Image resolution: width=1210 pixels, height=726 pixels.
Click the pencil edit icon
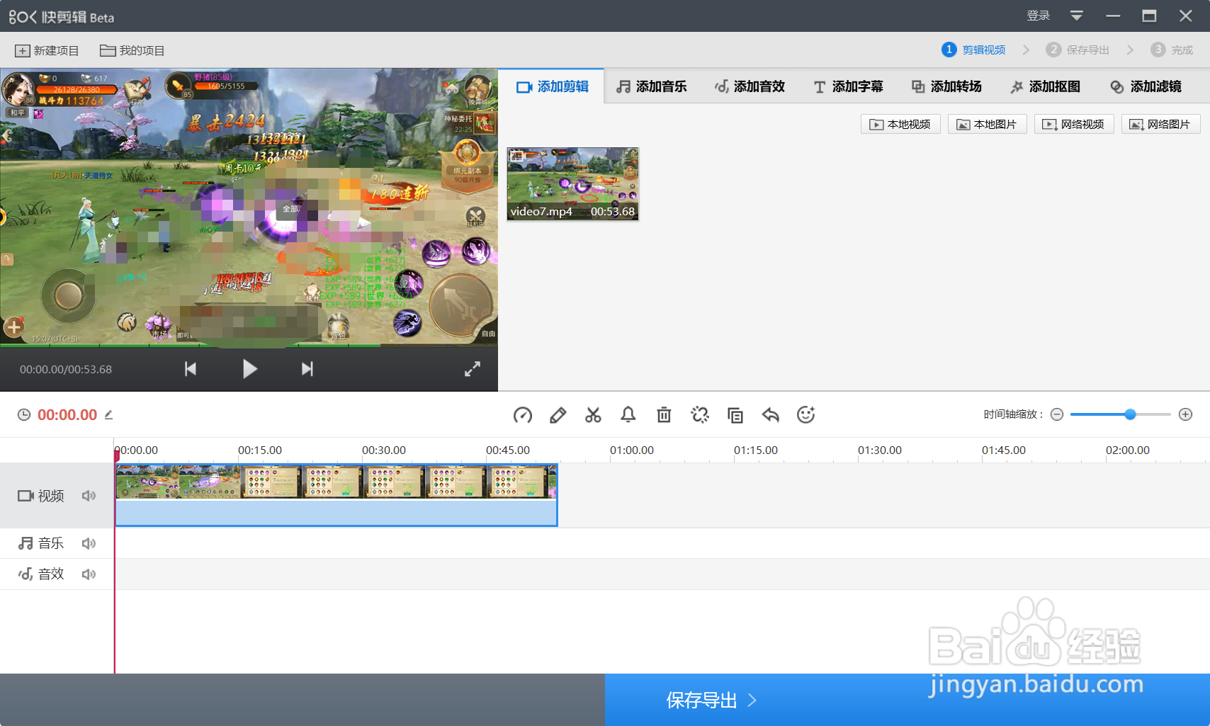coord(558,415)
